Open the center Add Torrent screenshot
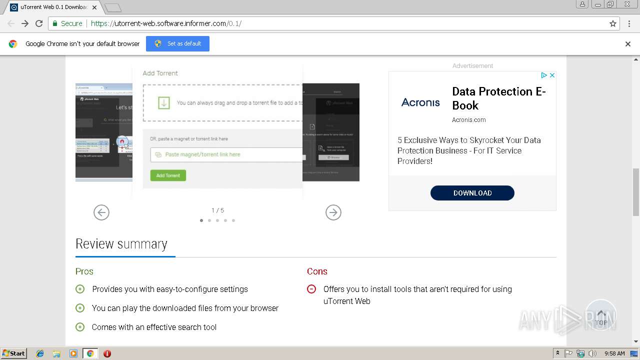This screenshot has height=360, width=640. 217,132
